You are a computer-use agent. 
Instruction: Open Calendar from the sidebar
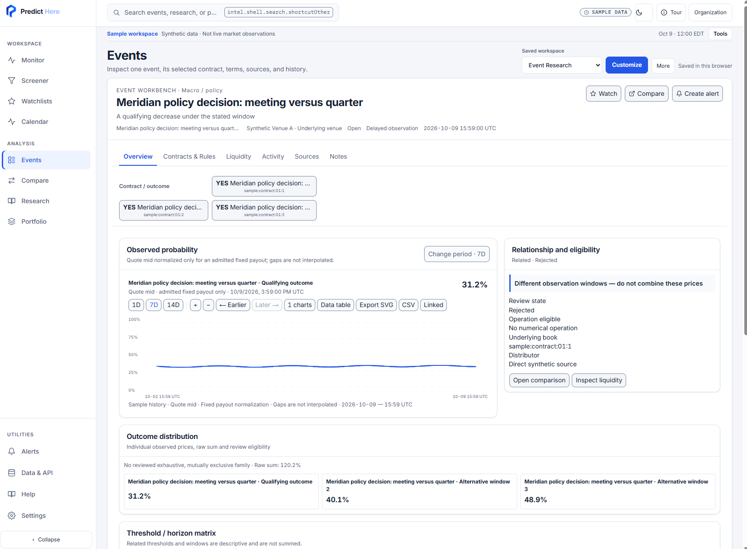coord(46,122)
